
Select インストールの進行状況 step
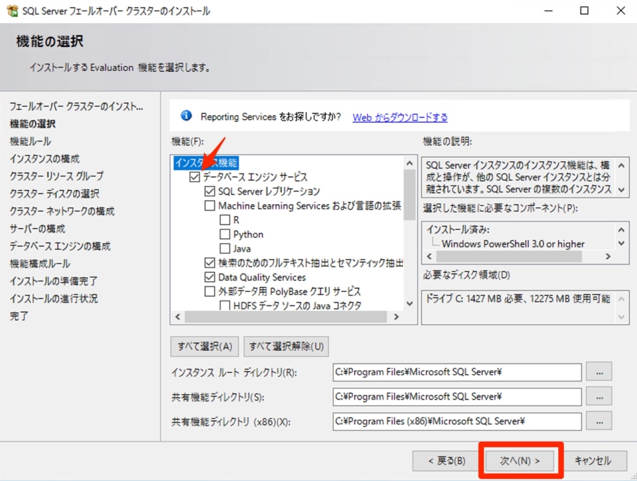click(x=54, y=299)
